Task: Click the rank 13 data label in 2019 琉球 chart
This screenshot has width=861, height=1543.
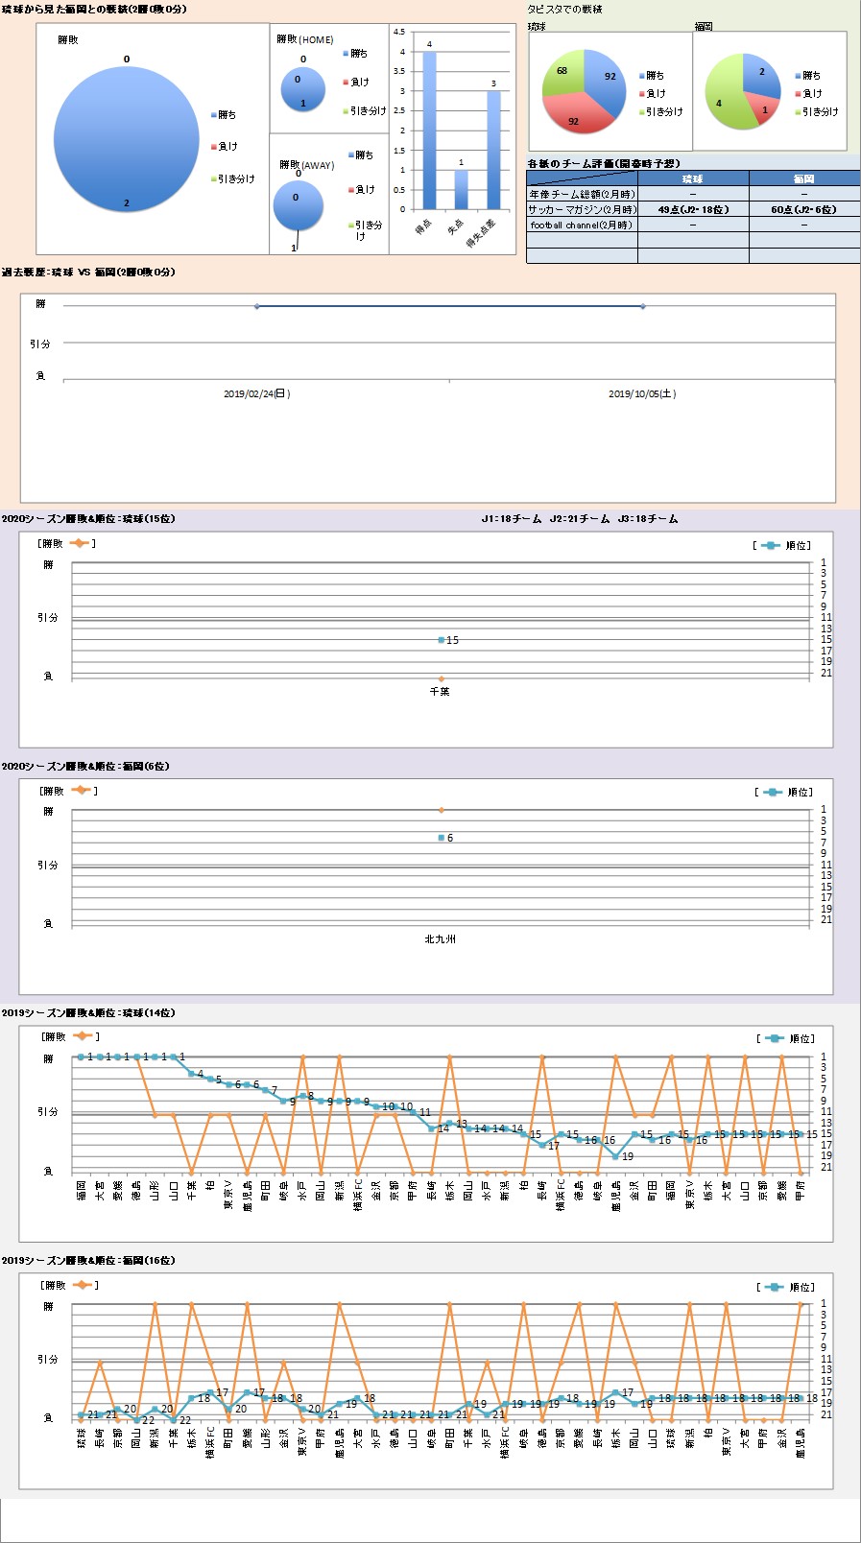Action: 462,1124
